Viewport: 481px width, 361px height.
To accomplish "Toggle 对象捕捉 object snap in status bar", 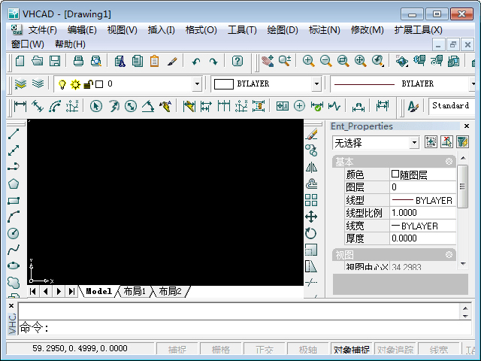I will [x=351, y=350].
